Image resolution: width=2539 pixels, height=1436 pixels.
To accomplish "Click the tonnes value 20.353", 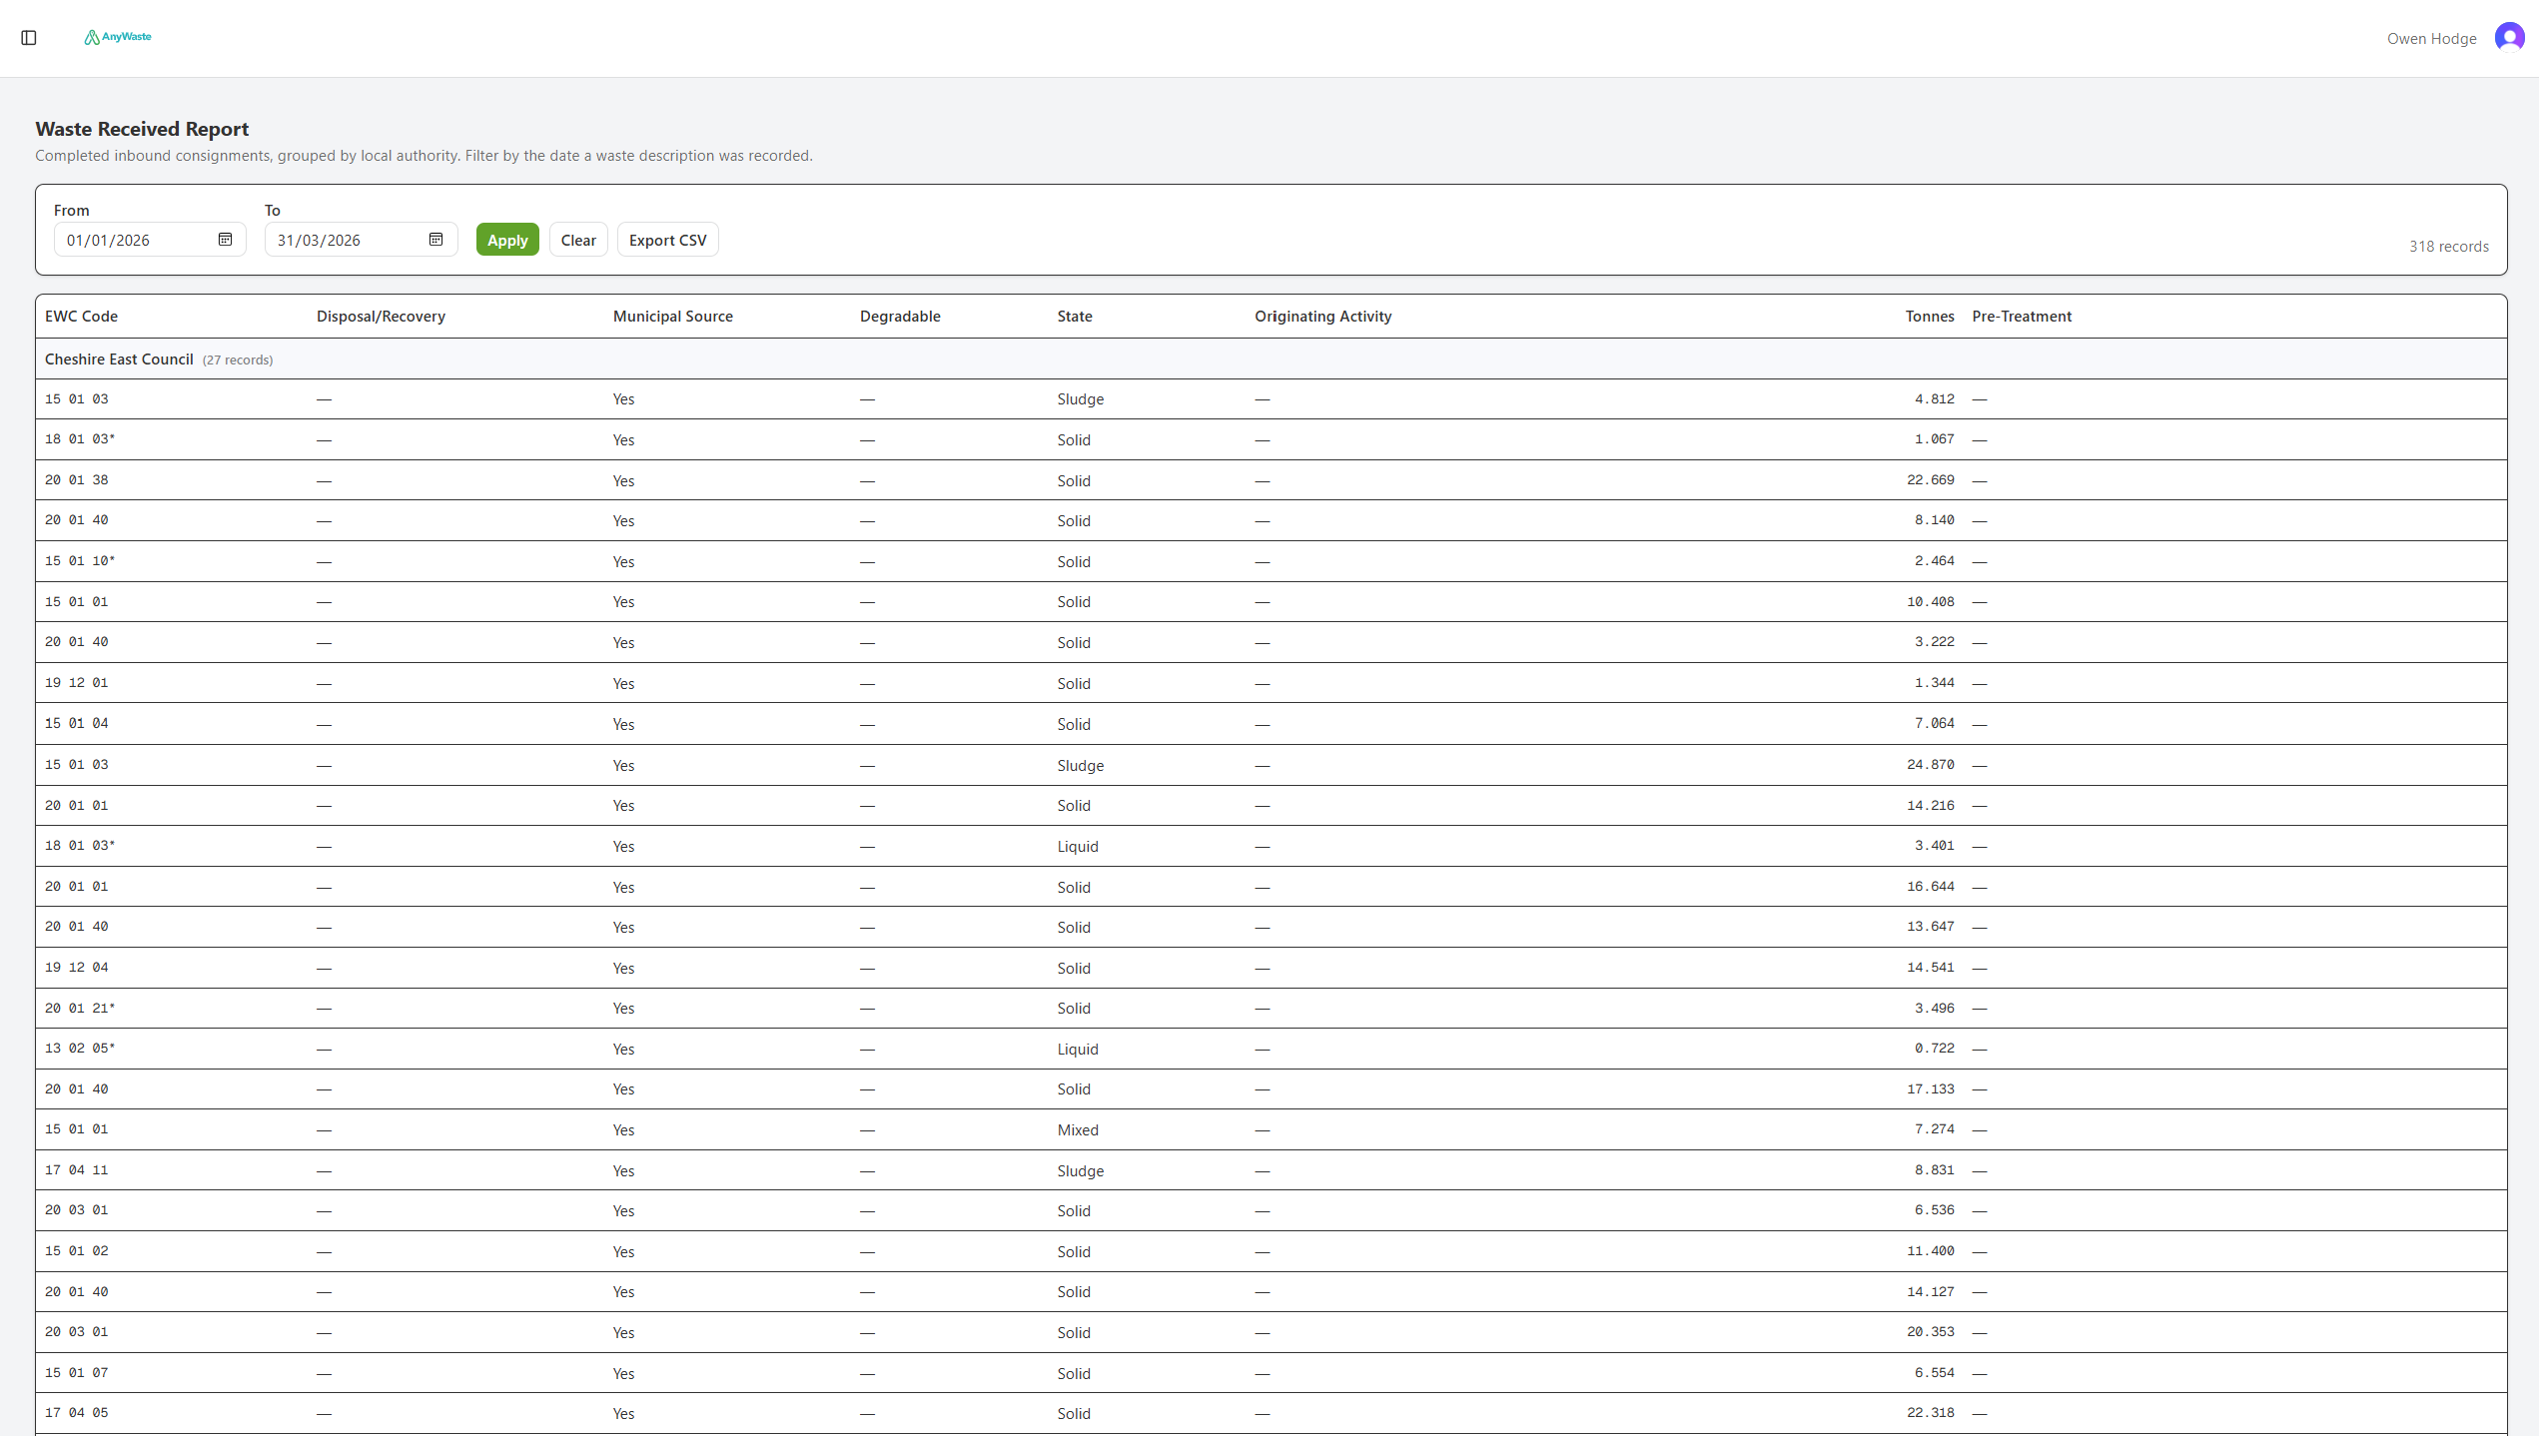I will [1930, 1332].
